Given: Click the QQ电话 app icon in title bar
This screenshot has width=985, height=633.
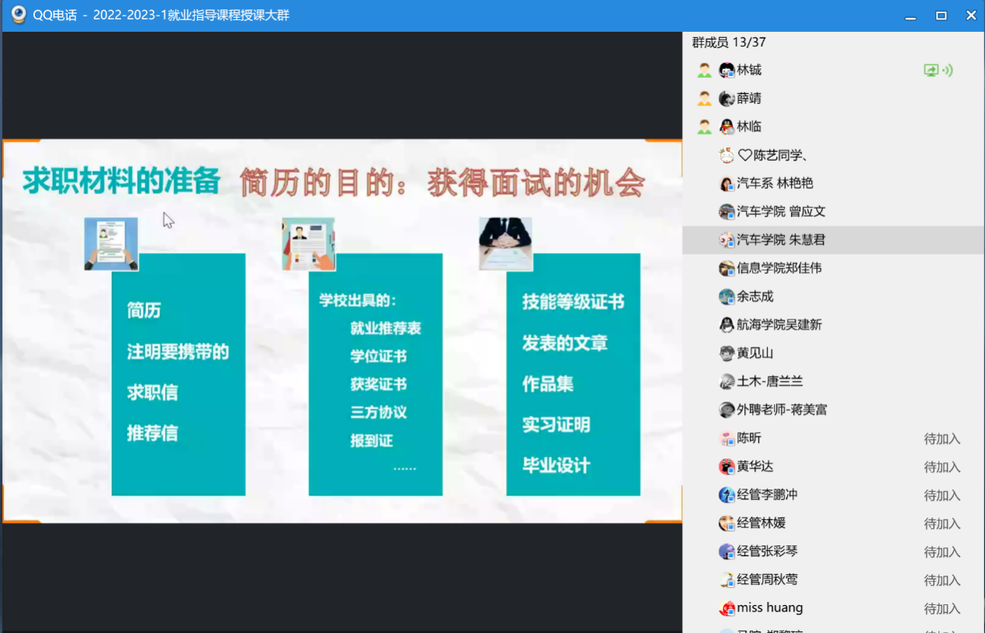Looking at the screenshot, I should coord(19,15).
